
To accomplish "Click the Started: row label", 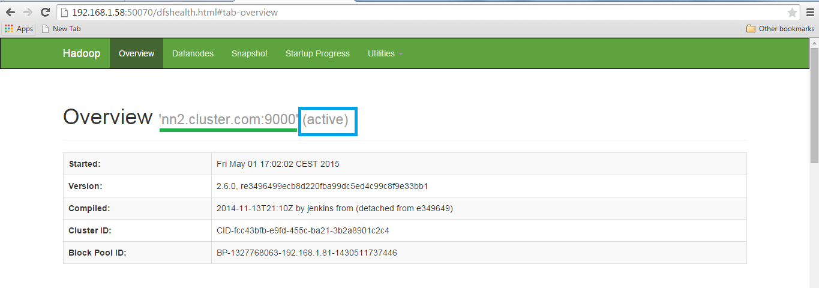I will click(x=85, y=164).
